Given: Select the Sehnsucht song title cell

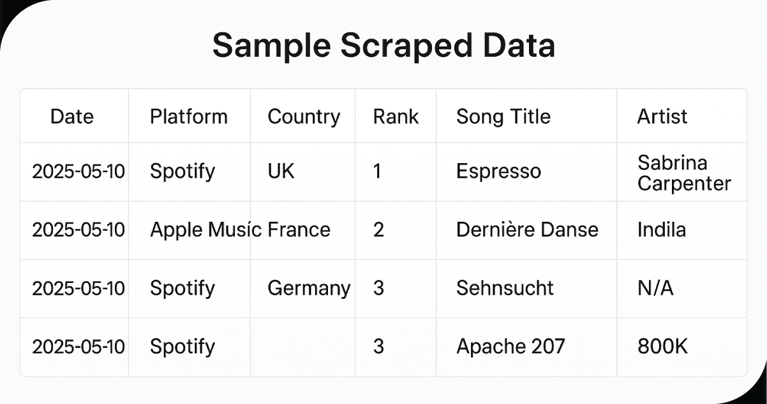Looking at the screenshot, I should click(505, 288).
